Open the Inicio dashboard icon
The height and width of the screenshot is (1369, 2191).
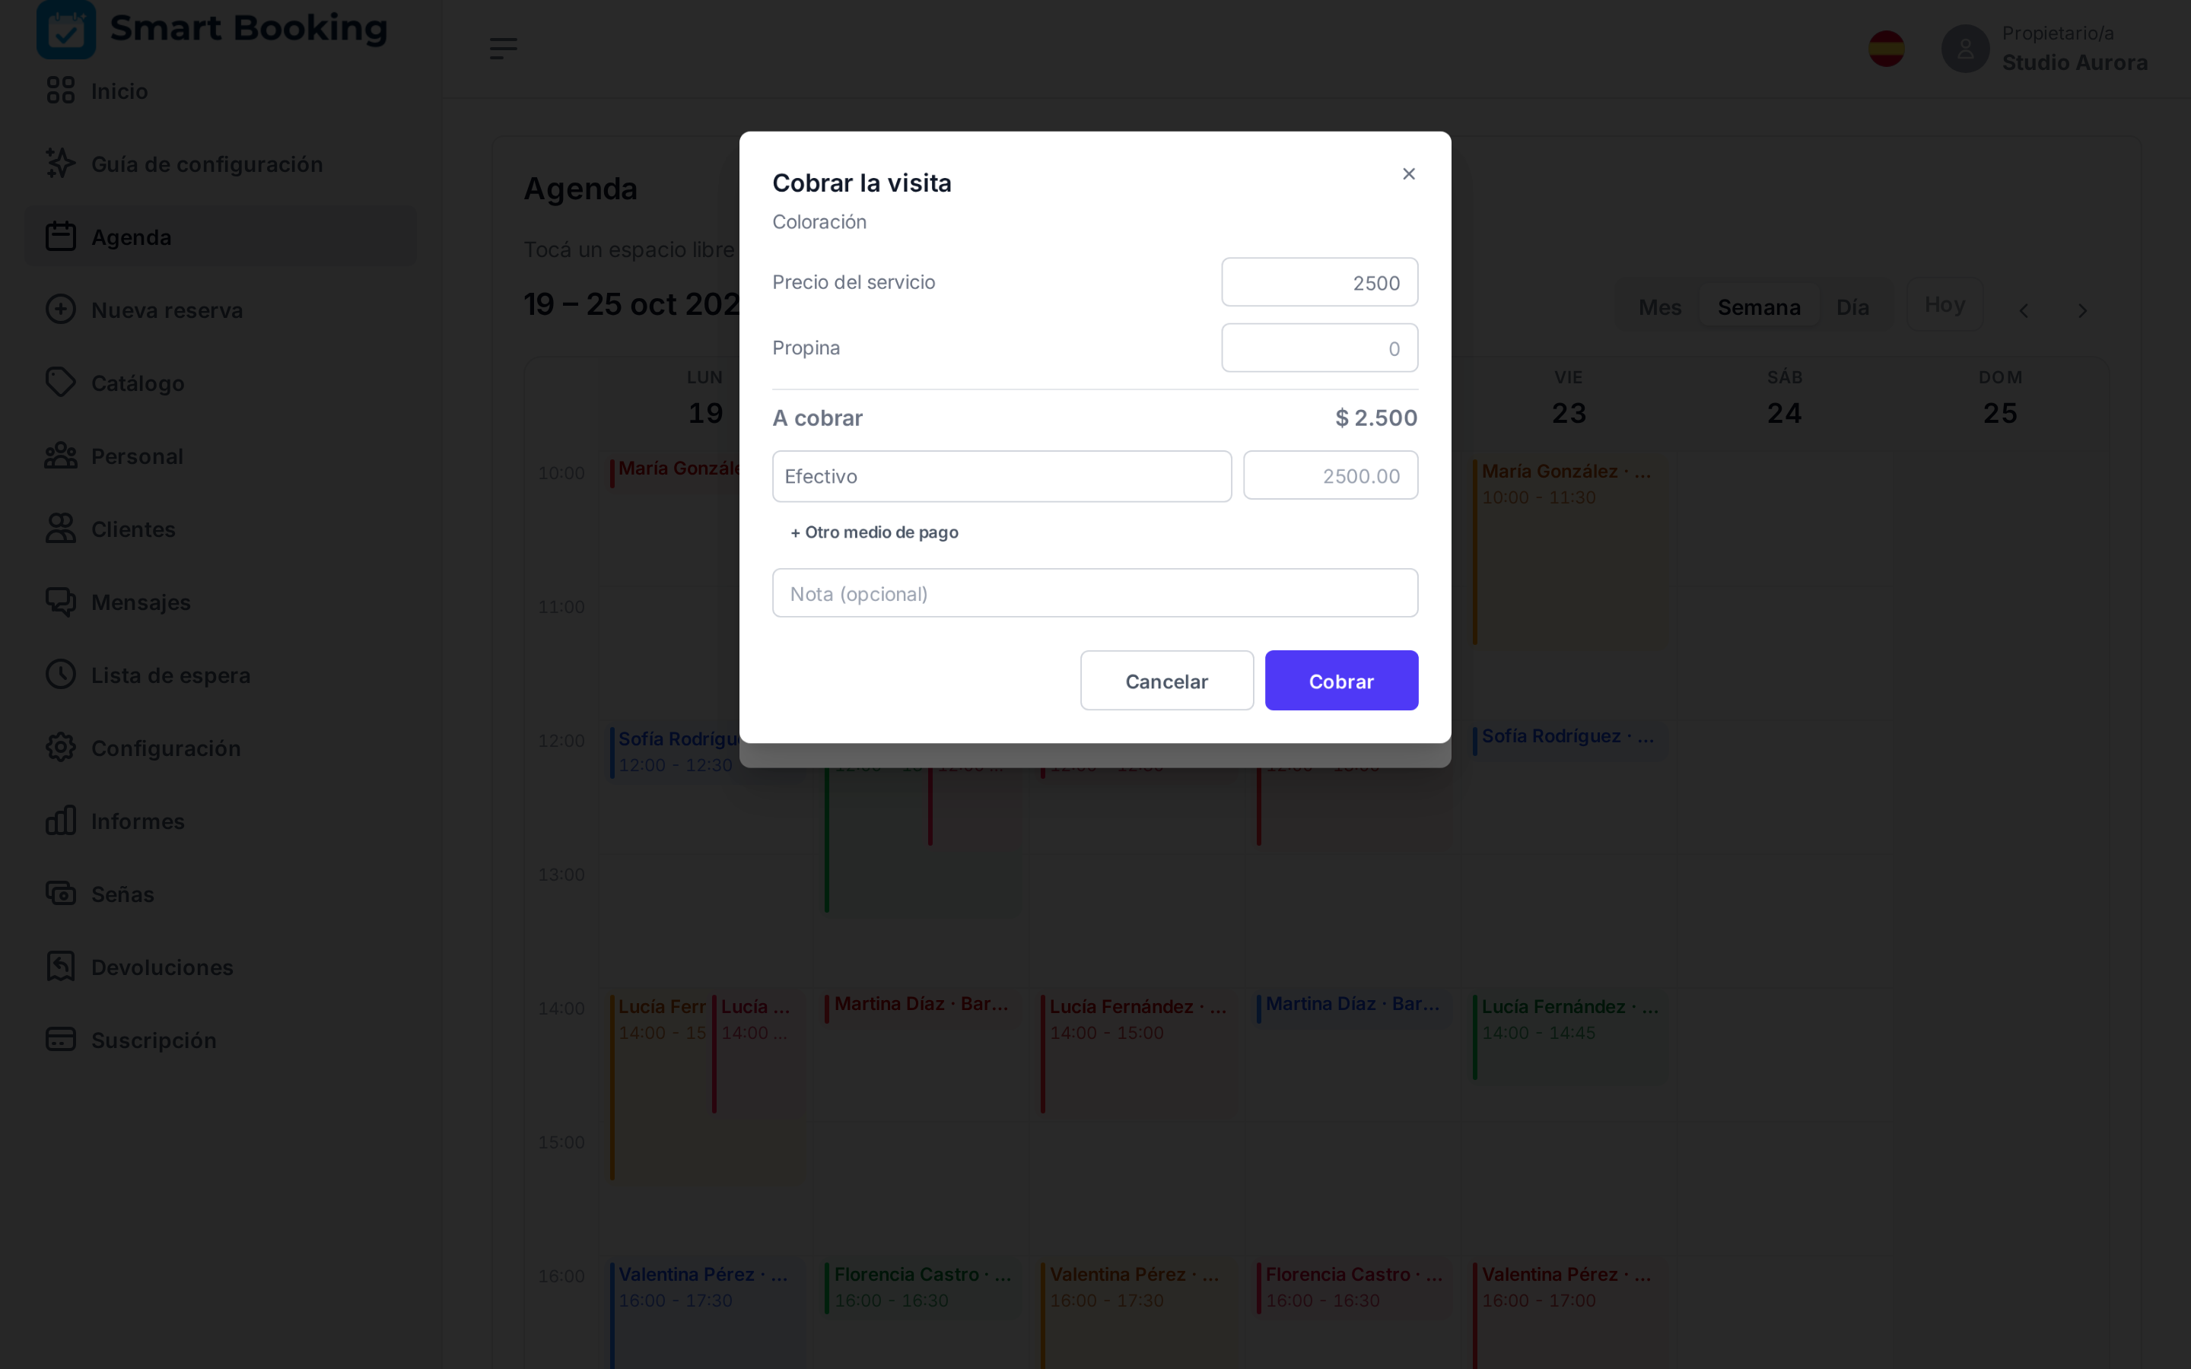coord(61,91)
